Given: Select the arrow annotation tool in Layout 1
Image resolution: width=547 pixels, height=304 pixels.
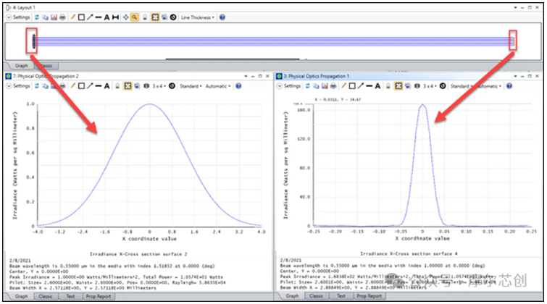Looking at the screenshot, I should tap(90, 17).
